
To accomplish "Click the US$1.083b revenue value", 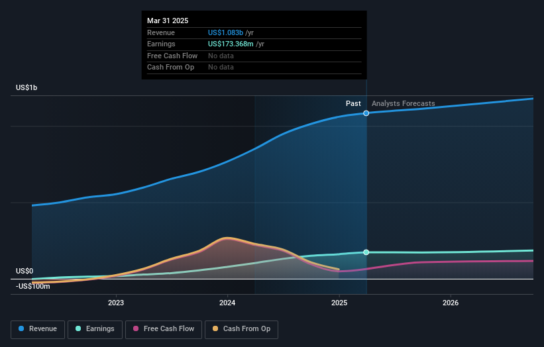I will [225, 32].
